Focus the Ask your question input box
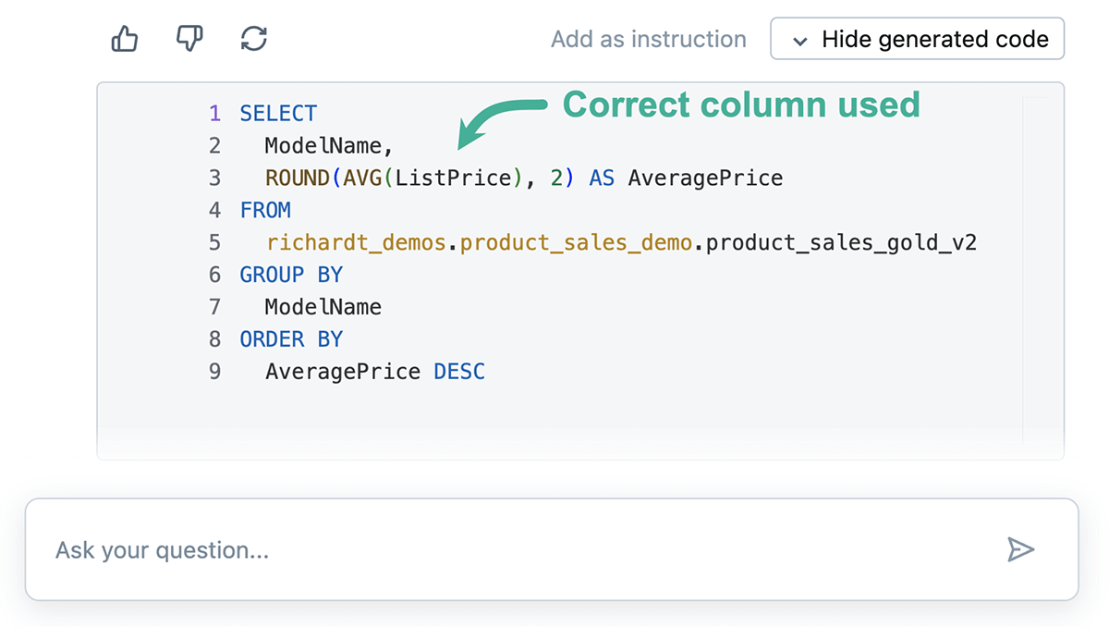Viewport: 1109px width, 627px height. (518, 550)
